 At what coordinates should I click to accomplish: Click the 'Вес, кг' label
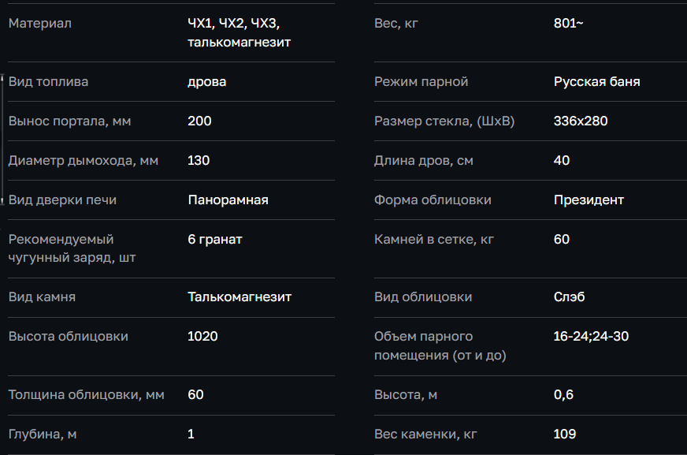pos(395,24)
